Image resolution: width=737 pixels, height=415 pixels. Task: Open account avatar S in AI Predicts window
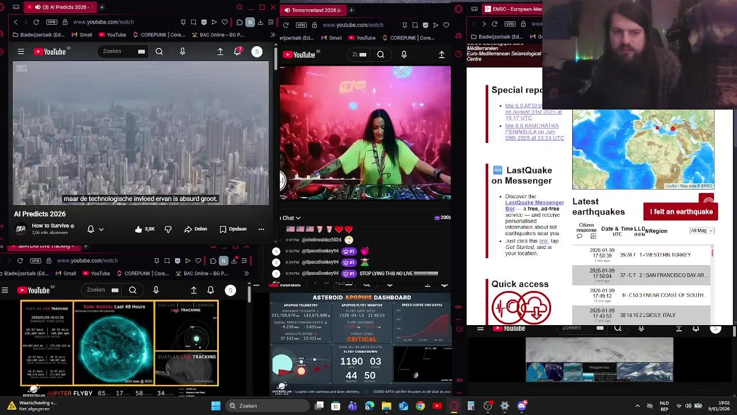click(257, 51)
